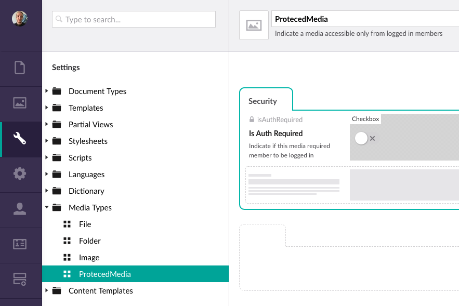Open the Developer gear icon section
Screen dimensions: 459x306
(20, 174)
